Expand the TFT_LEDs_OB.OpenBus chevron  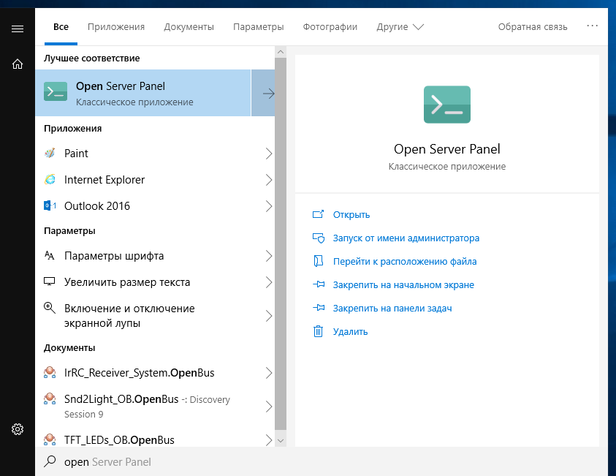point(269,440)
